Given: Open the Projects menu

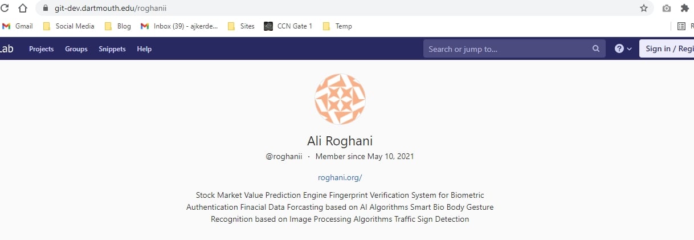Looking at the screenshot, I should (42, 49).
